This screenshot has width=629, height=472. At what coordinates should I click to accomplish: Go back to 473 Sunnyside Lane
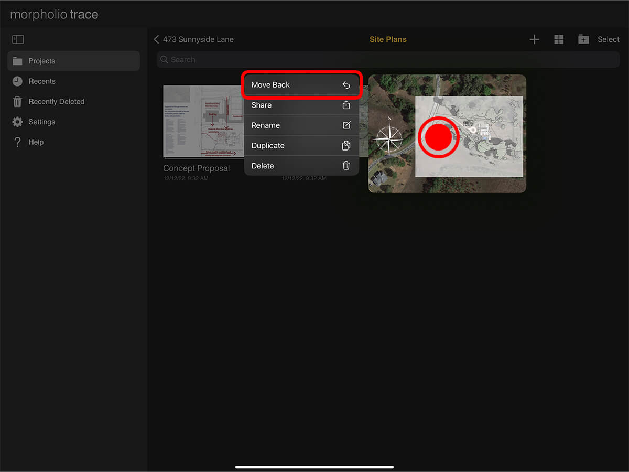[194, 39]
